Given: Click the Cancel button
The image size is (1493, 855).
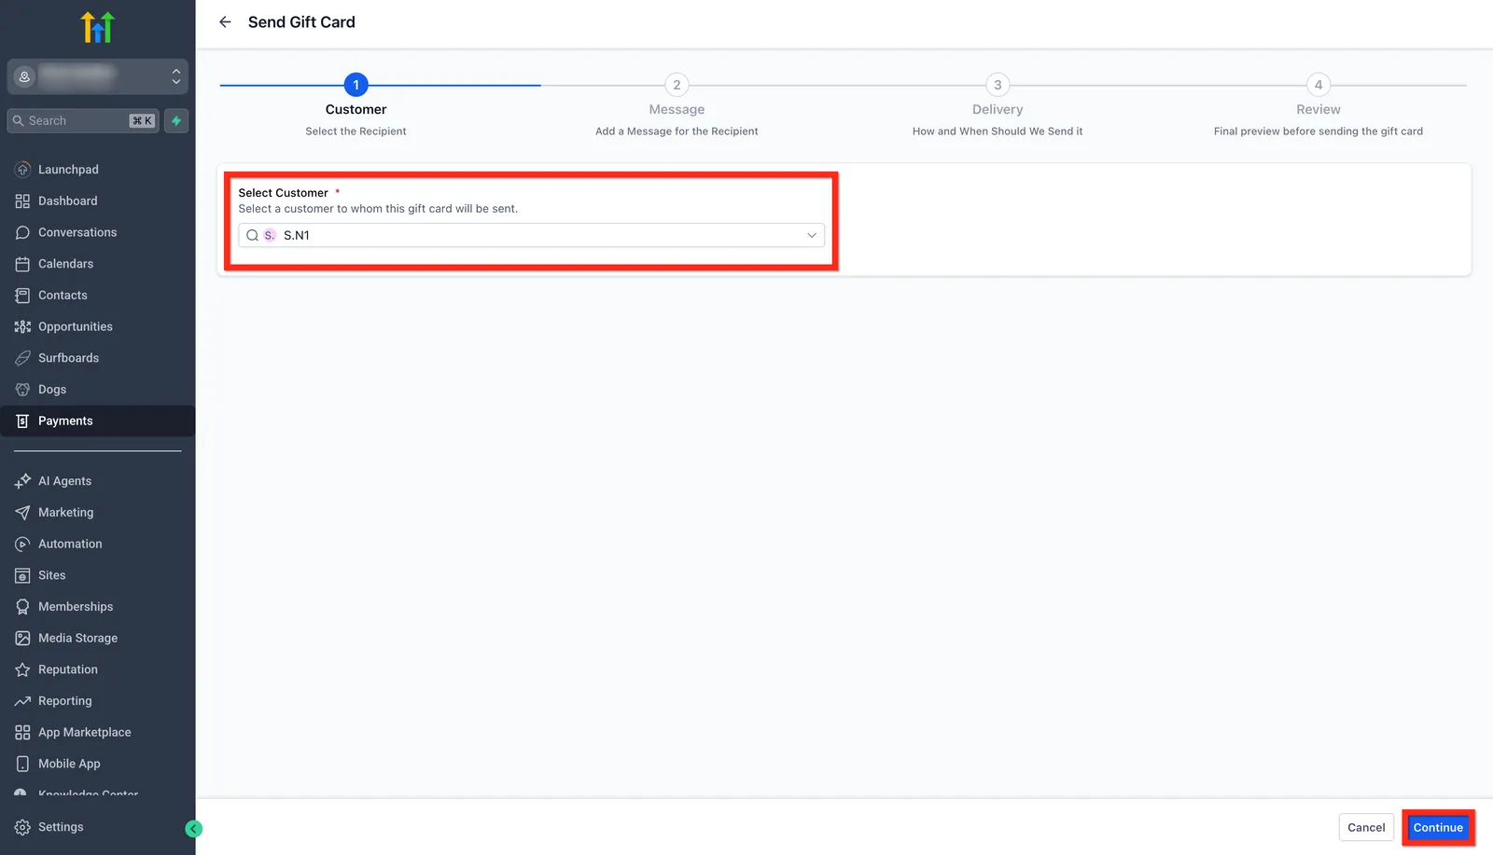Looking at the screenshot, I should [x=1366, y=828].
